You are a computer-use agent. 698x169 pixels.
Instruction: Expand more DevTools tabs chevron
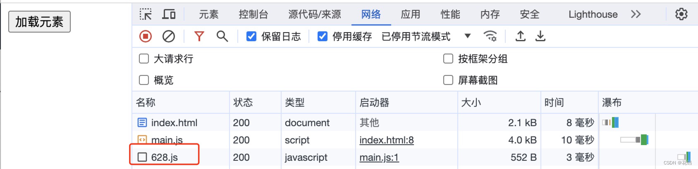[x=636, y=14]
